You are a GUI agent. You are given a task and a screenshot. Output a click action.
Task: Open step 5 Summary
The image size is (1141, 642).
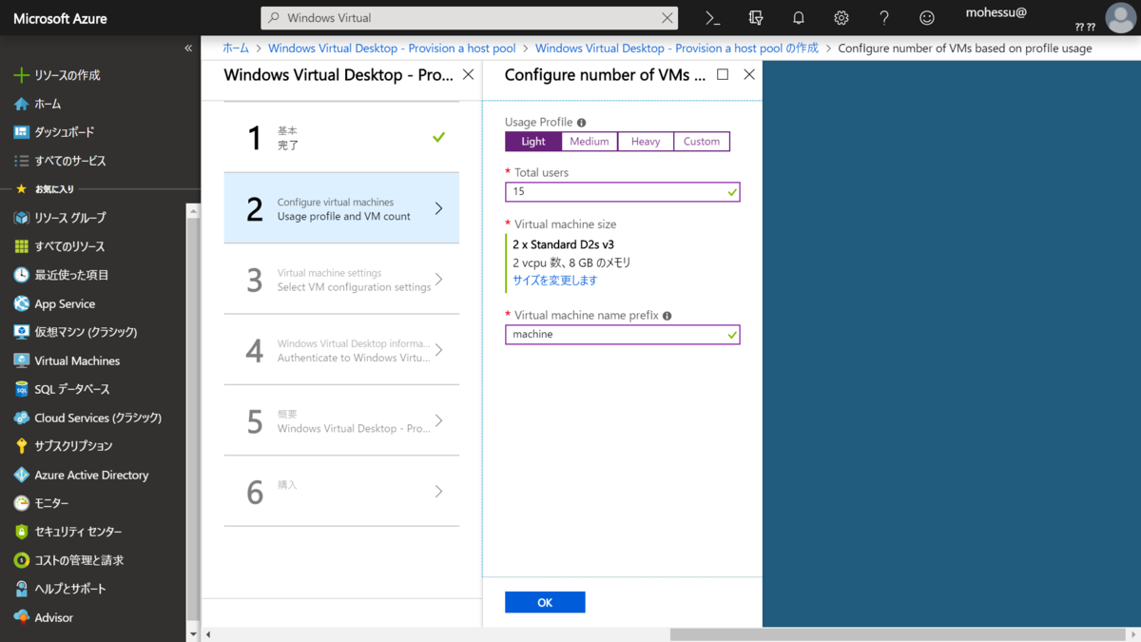(341, 421)
